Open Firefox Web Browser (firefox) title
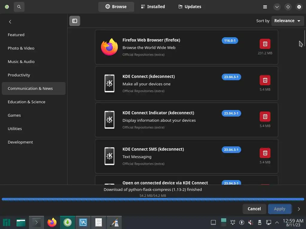This screenshot has width=306, height=229. 151,40
